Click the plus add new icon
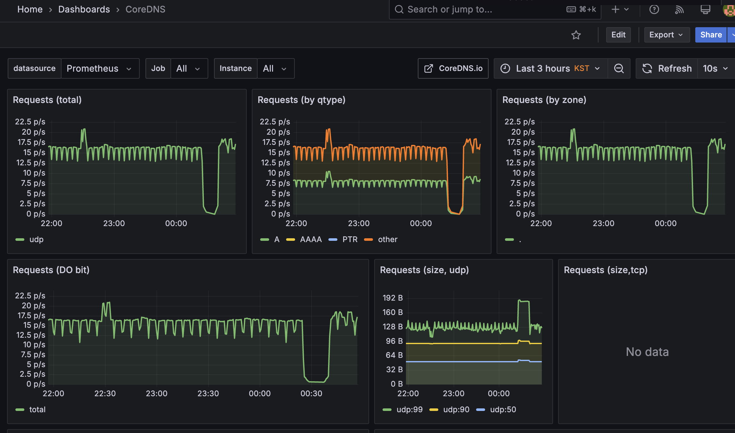Image resolution: width=735 pixels, height=433 pixels. point(615,10)
